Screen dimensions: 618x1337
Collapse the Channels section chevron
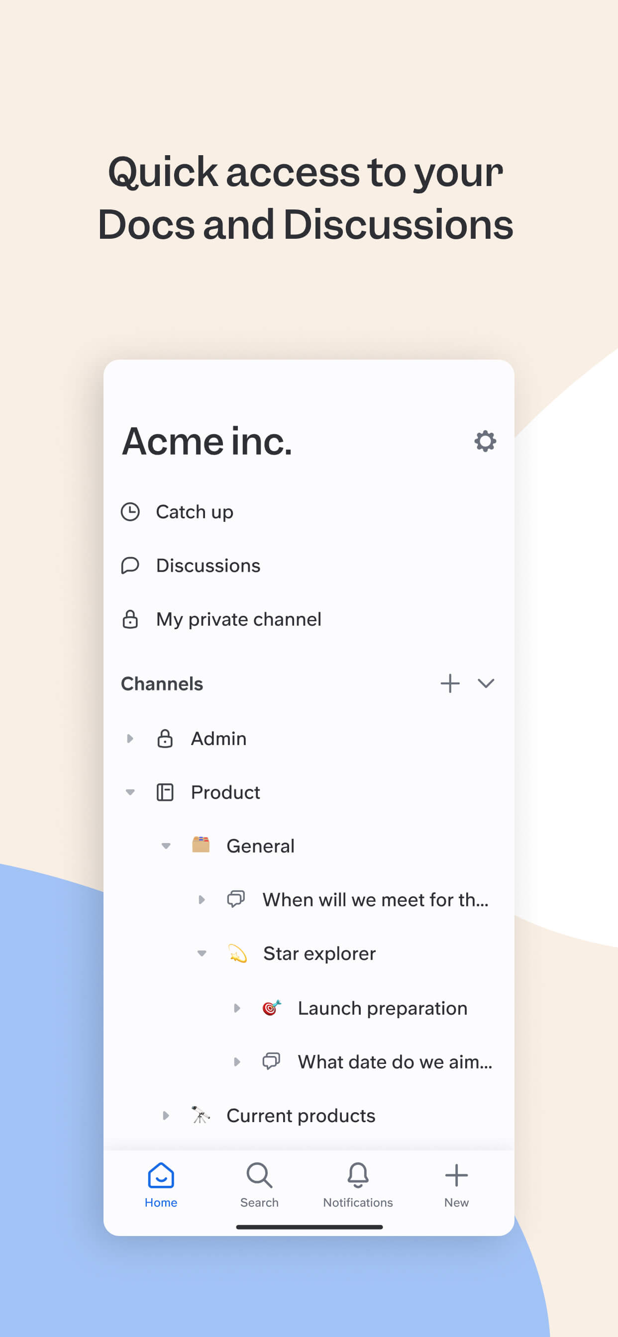click(x=486, y=683)
